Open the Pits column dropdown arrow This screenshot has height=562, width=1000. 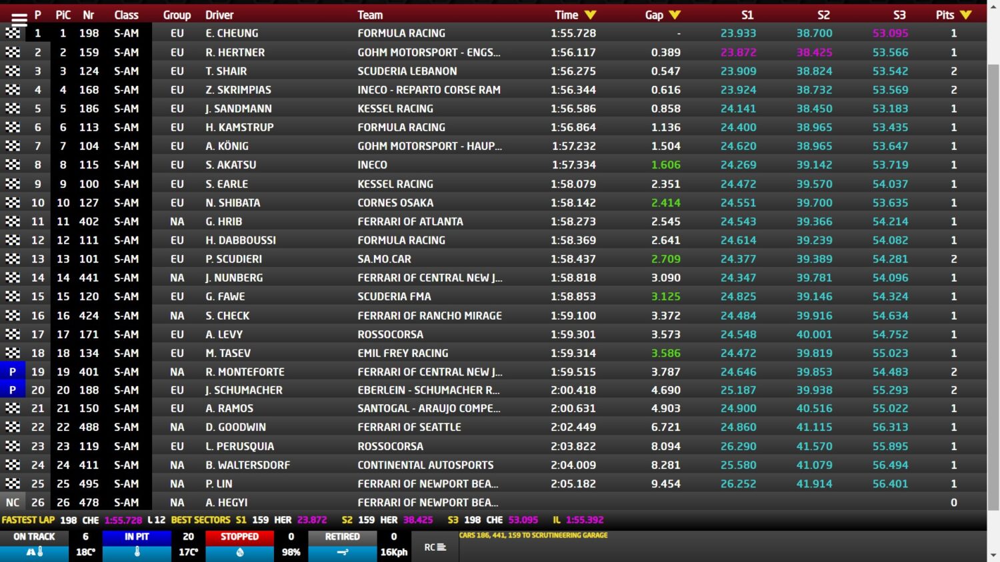pyautogui.click(x=966, y=15)
